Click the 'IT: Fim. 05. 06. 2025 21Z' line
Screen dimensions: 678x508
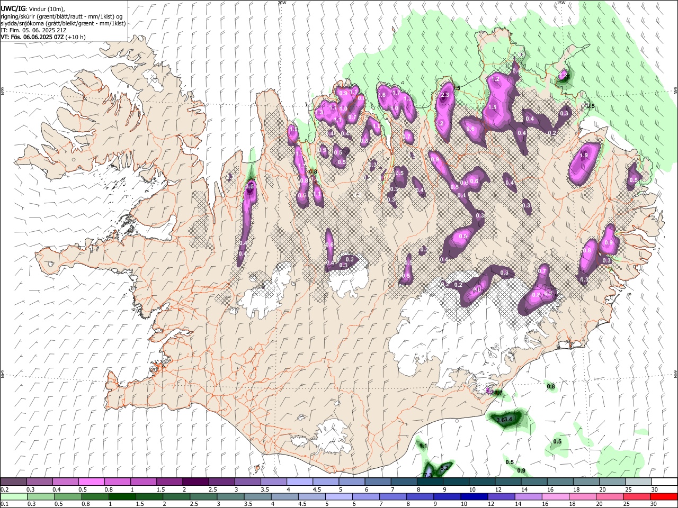(33, 30)
